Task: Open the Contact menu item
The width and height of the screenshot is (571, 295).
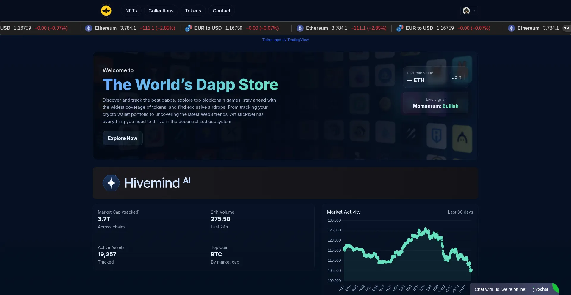Action: click(222, 11)
